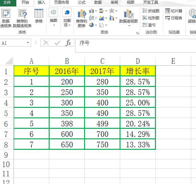Insert Win/Loss sparkline (盈亏)
196x184 pixels.
click(x=149, y=25)
